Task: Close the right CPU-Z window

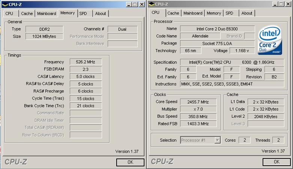Action: 288,4
